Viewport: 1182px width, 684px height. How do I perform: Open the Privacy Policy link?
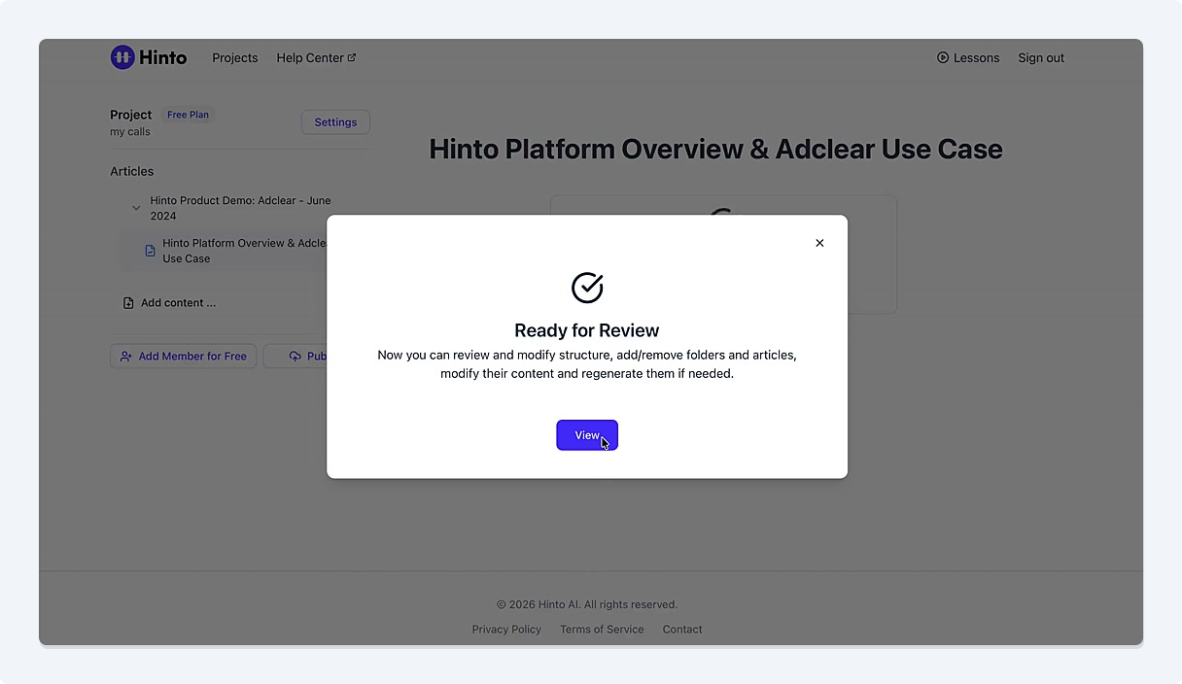pos(506,630)
